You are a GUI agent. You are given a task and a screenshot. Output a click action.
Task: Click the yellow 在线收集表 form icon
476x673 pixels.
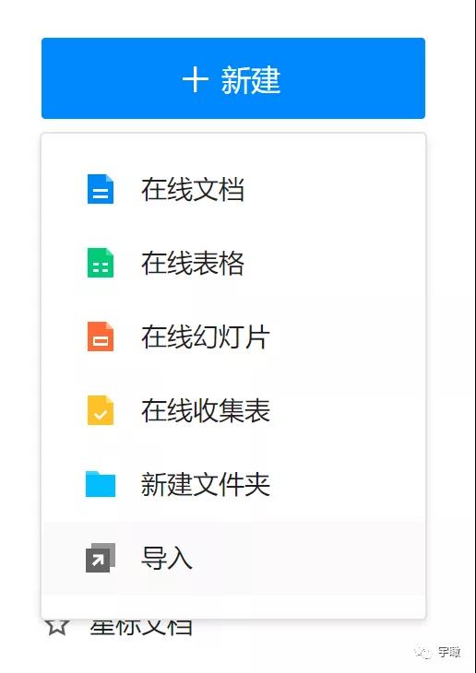coord(101,410)
